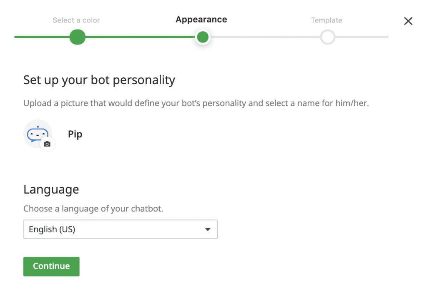
Task: Click the Set up your bot personality heading
Action: [99, 80]
